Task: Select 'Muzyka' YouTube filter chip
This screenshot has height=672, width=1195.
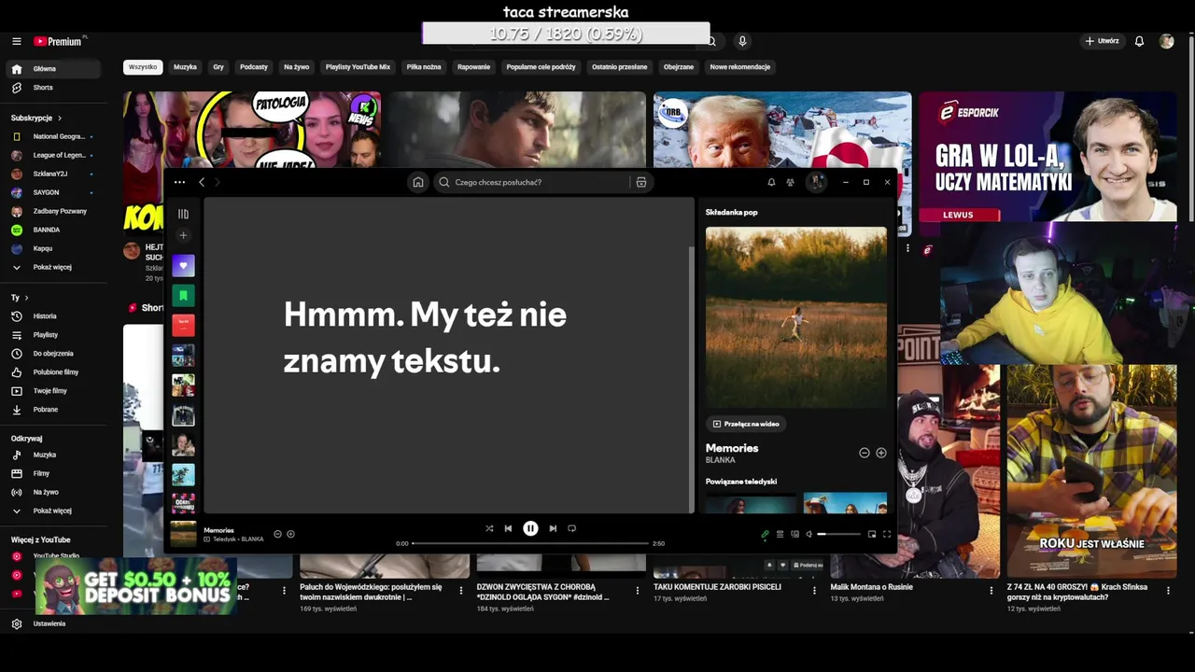Action: tap(185, 67)
